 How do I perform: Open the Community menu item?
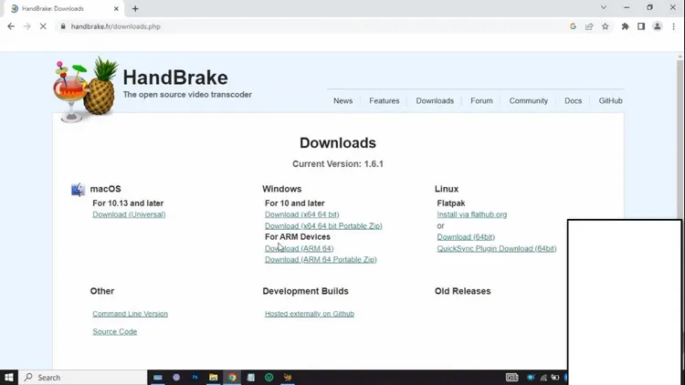(x=528, y=101)
